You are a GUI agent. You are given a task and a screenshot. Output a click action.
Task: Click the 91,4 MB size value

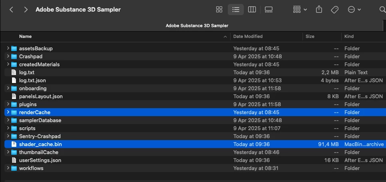[x=328, y=144]
